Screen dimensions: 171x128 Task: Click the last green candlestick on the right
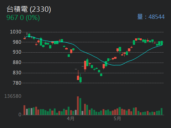coord(162,43)
